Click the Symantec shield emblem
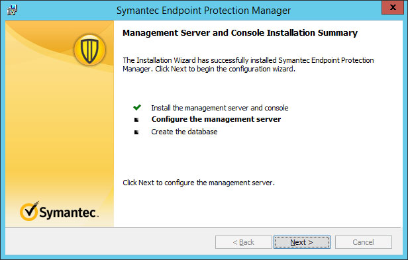Image resolution: width=408 pixels, height=260 pixels. 89,50
